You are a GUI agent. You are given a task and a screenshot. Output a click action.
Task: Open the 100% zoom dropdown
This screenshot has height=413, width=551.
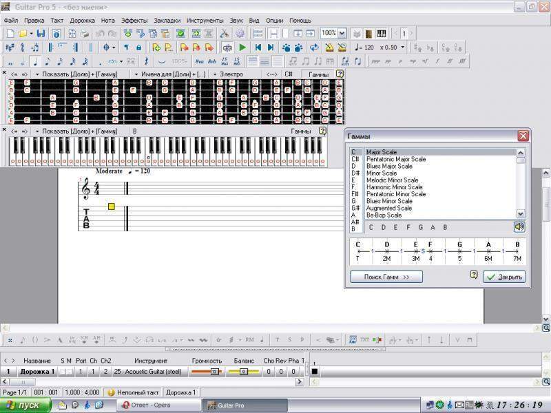342,33
